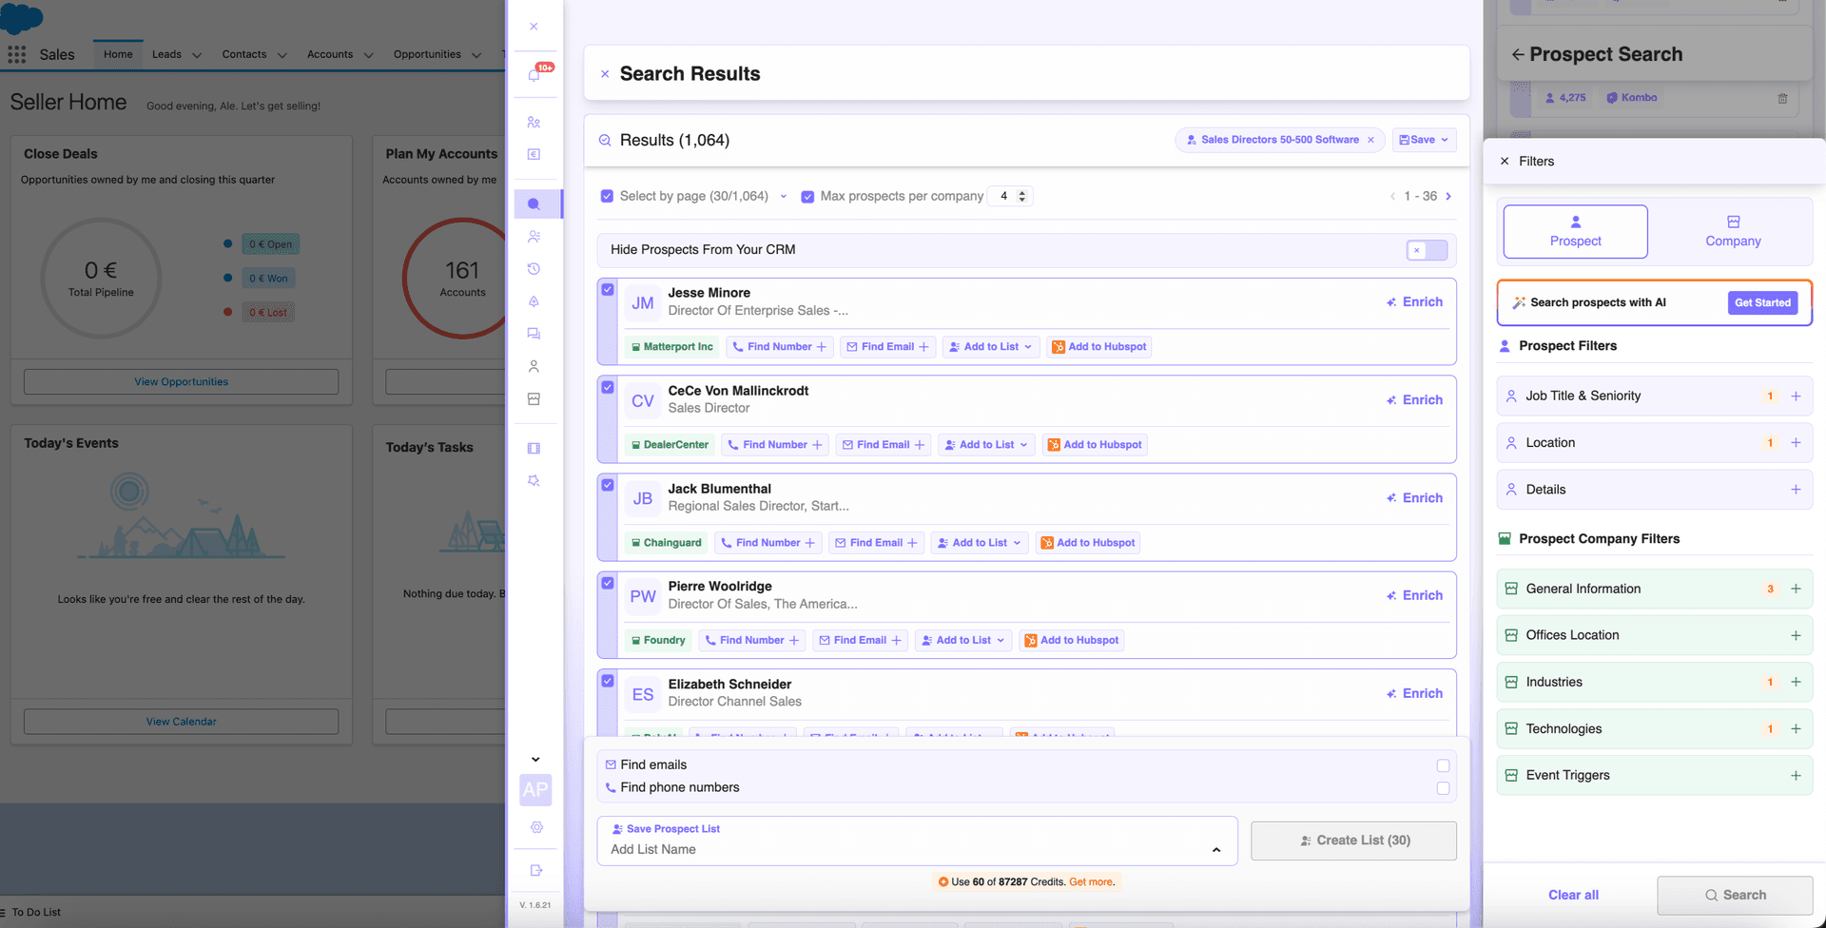Open the history clock sidebar icon
The image size is (1826, 928).
tap(534, 269)
